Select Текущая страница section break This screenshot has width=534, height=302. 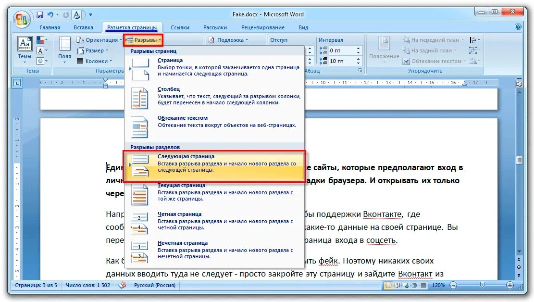pos(214,195)
